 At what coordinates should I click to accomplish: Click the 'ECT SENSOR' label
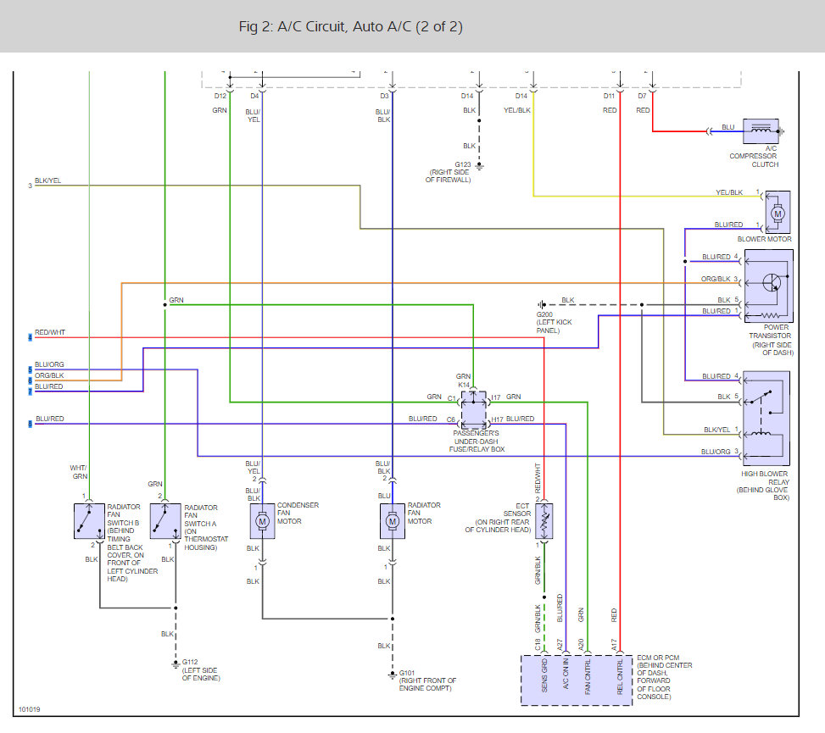tap(516, 509)
